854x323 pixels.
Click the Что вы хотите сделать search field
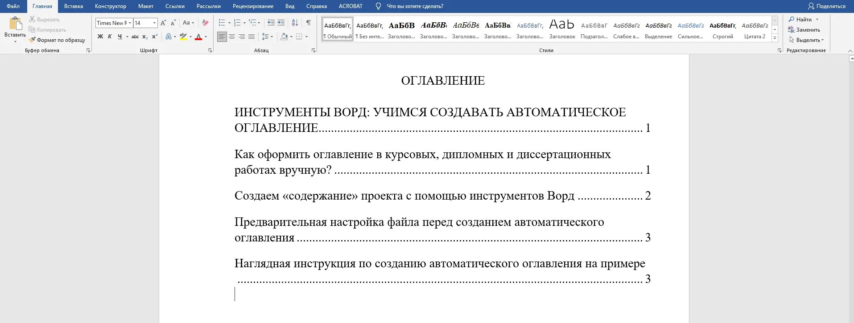[x=415, y=6]
